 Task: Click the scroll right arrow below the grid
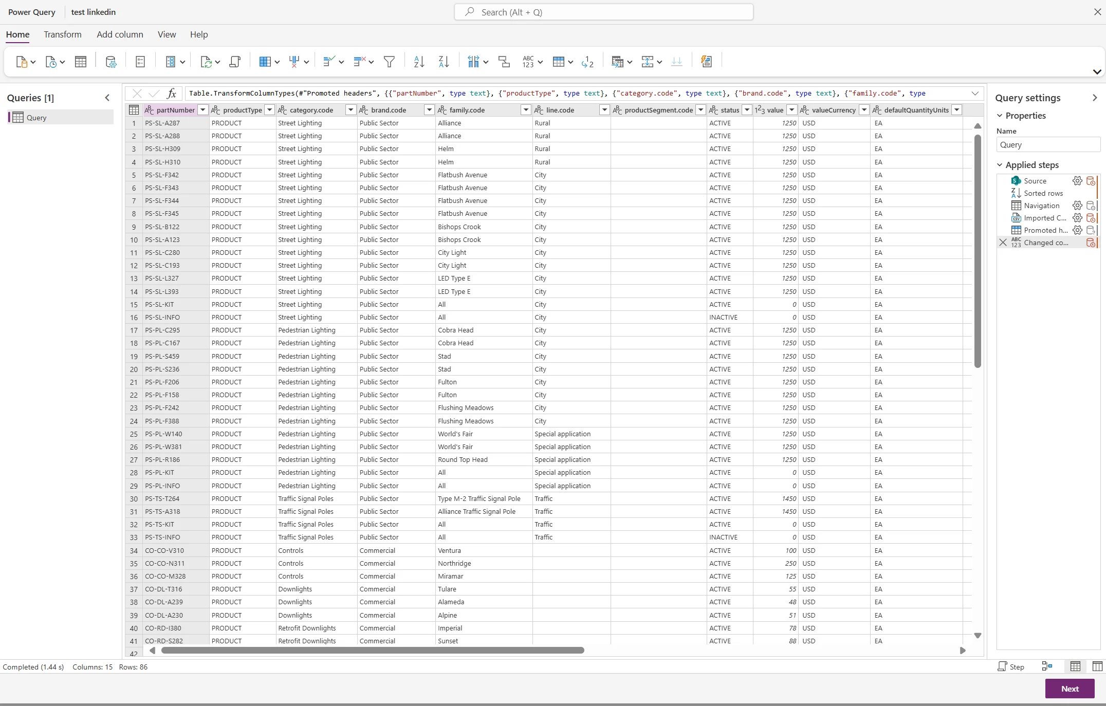[x=963, y=651]
